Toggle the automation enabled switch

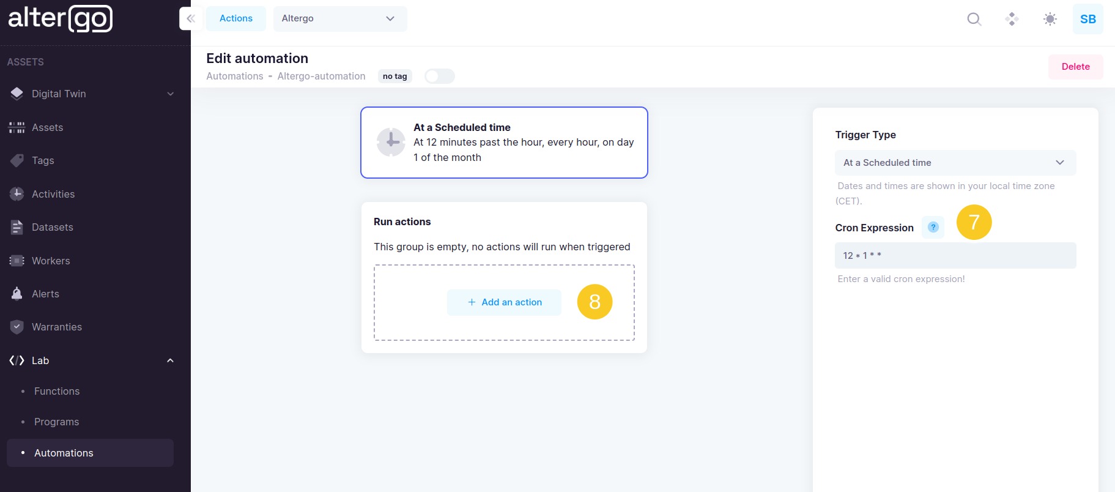(439, 76)
